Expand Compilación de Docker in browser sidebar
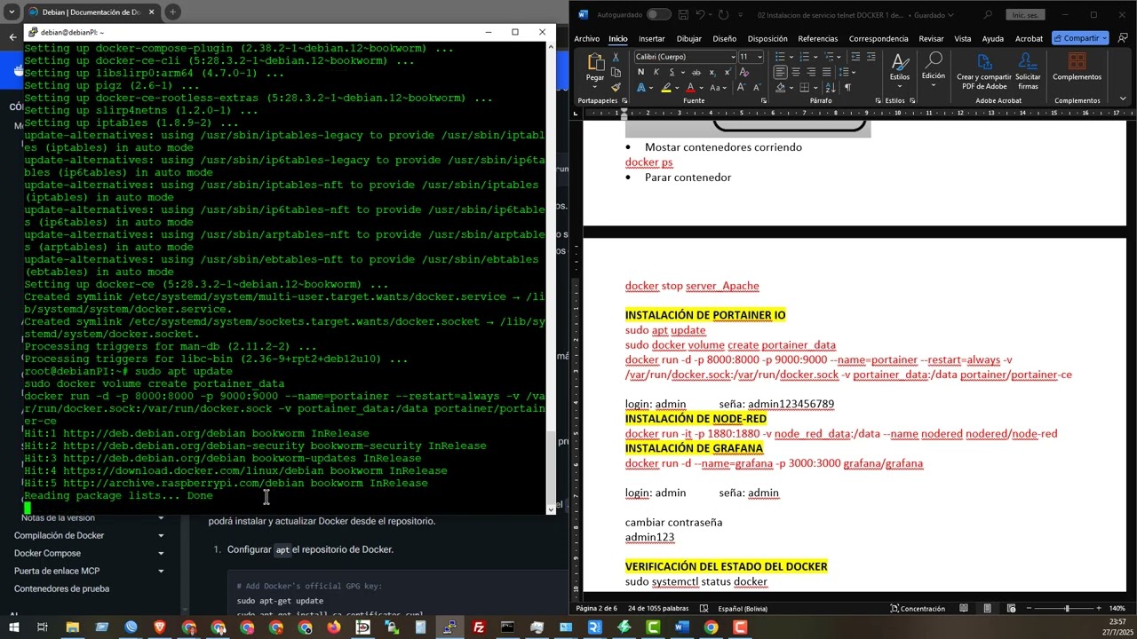 pyautogui.click(x=161, y=535)
